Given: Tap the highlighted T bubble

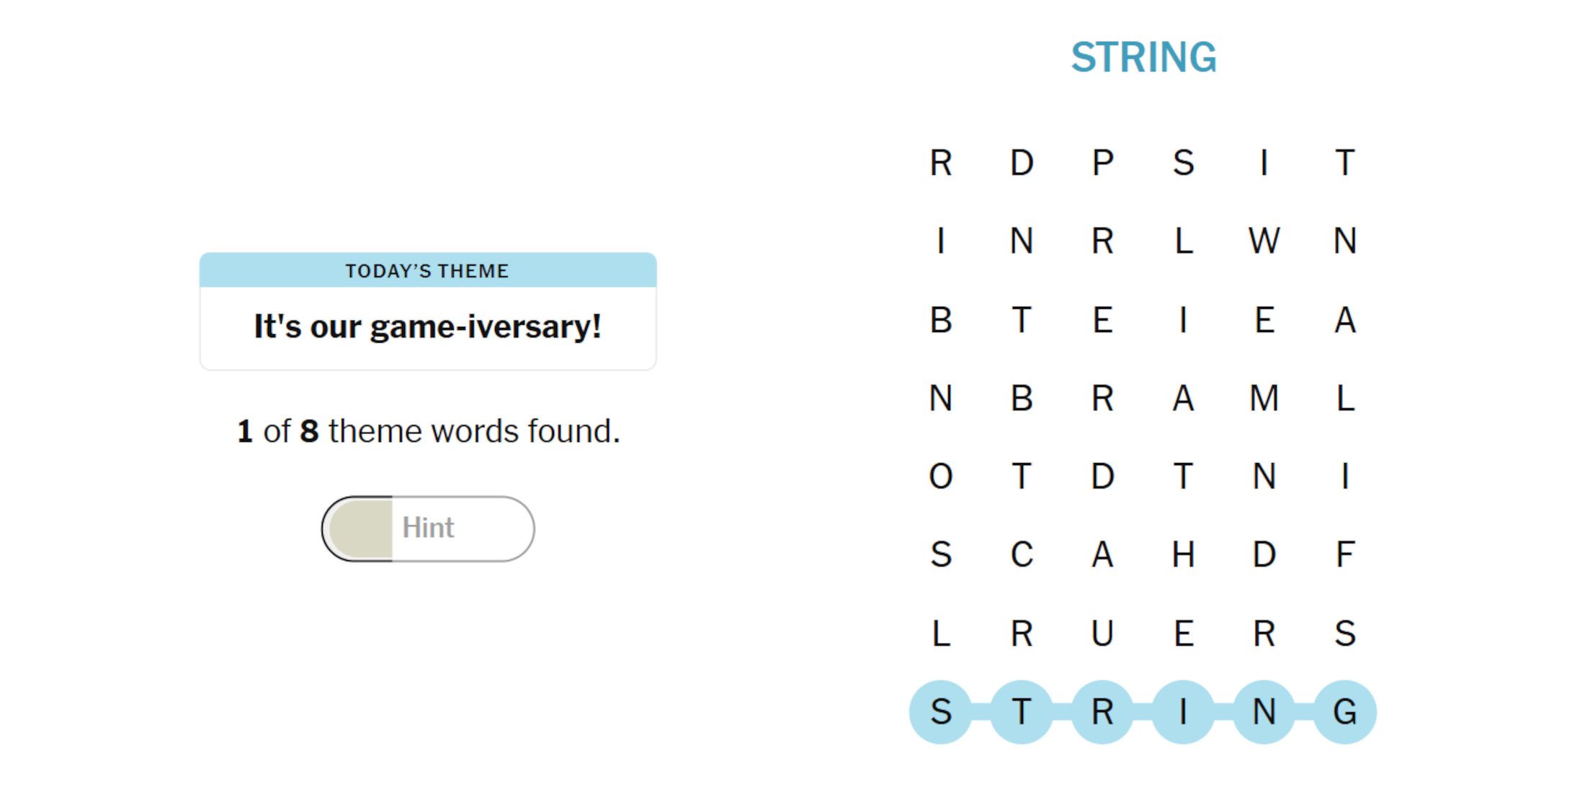Looking at the screenshot, I should coord(1022,712).
